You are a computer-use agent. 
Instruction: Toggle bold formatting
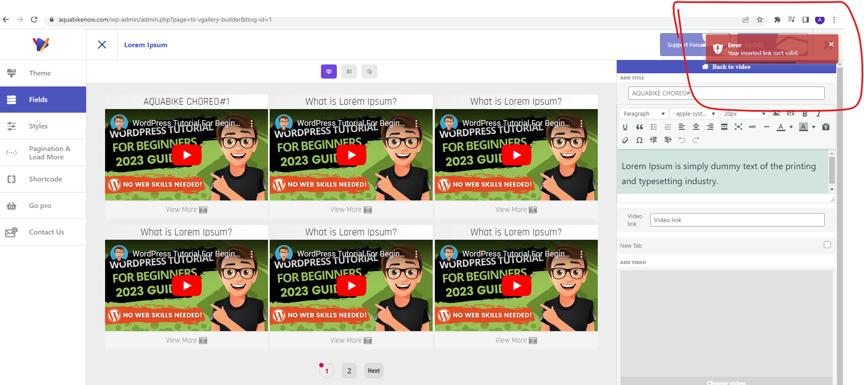click(804, 113)
